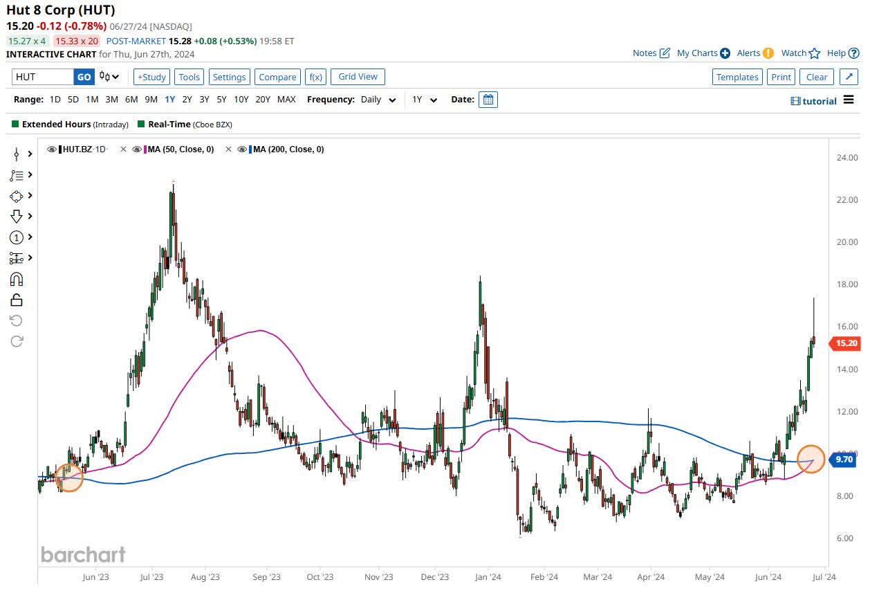Click the lock drawings icon
870x591 pixels.
[x=17, y=300]
